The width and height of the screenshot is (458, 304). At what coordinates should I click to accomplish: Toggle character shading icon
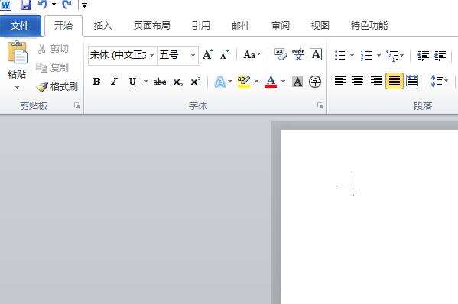tap(297, 82)
